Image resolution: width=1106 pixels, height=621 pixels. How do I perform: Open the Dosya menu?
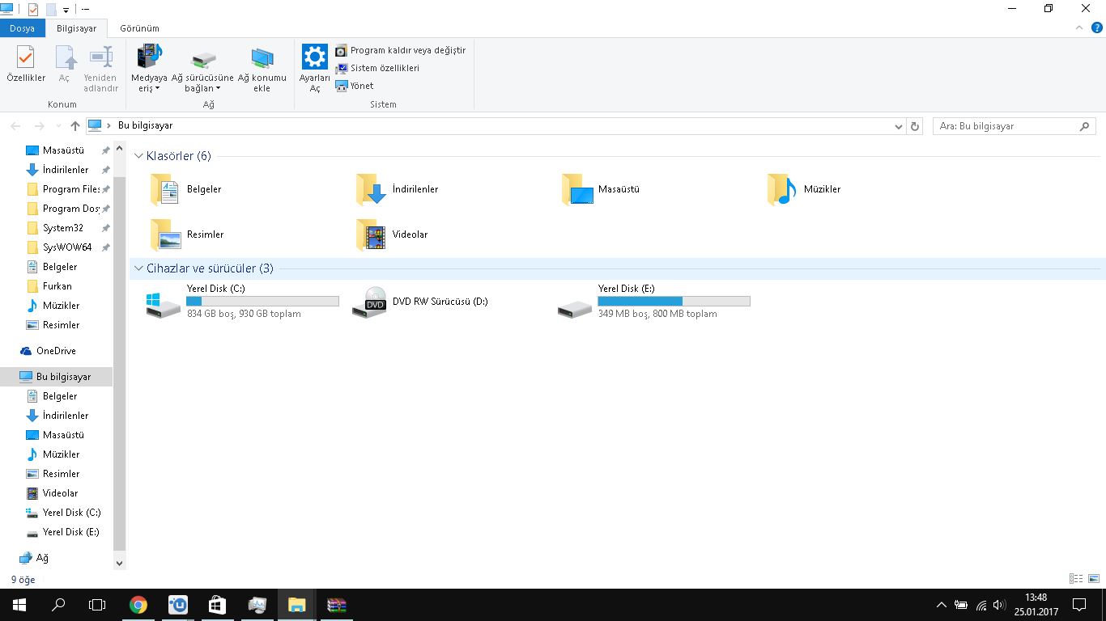point(22,28)
